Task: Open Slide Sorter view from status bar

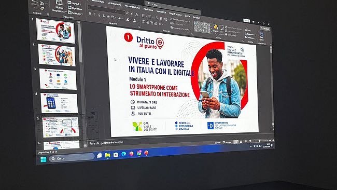Action: pos(241,142)
